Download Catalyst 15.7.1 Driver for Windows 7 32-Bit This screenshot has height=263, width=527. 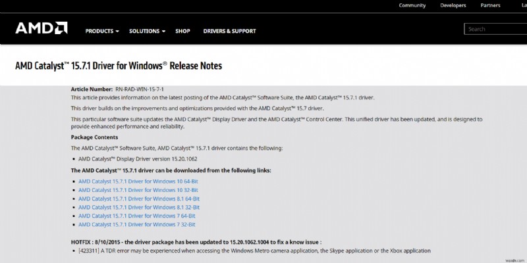coord(137,225)
